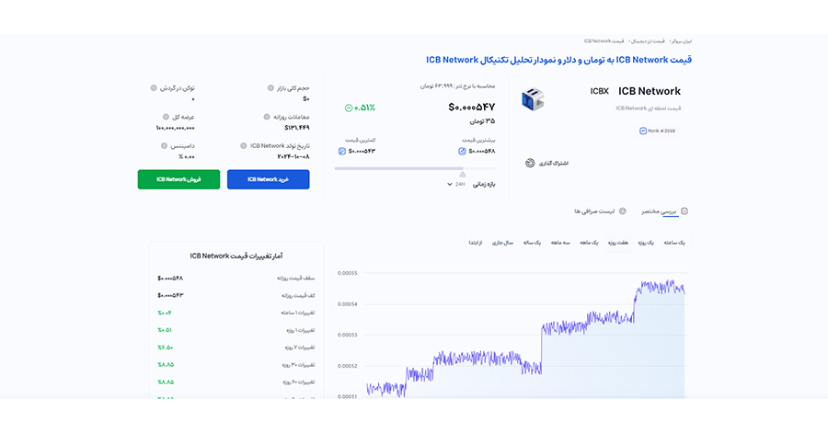Click the info icon next to حجم کلی بازار
Screen dimensions: 828x433
[270, 88]
